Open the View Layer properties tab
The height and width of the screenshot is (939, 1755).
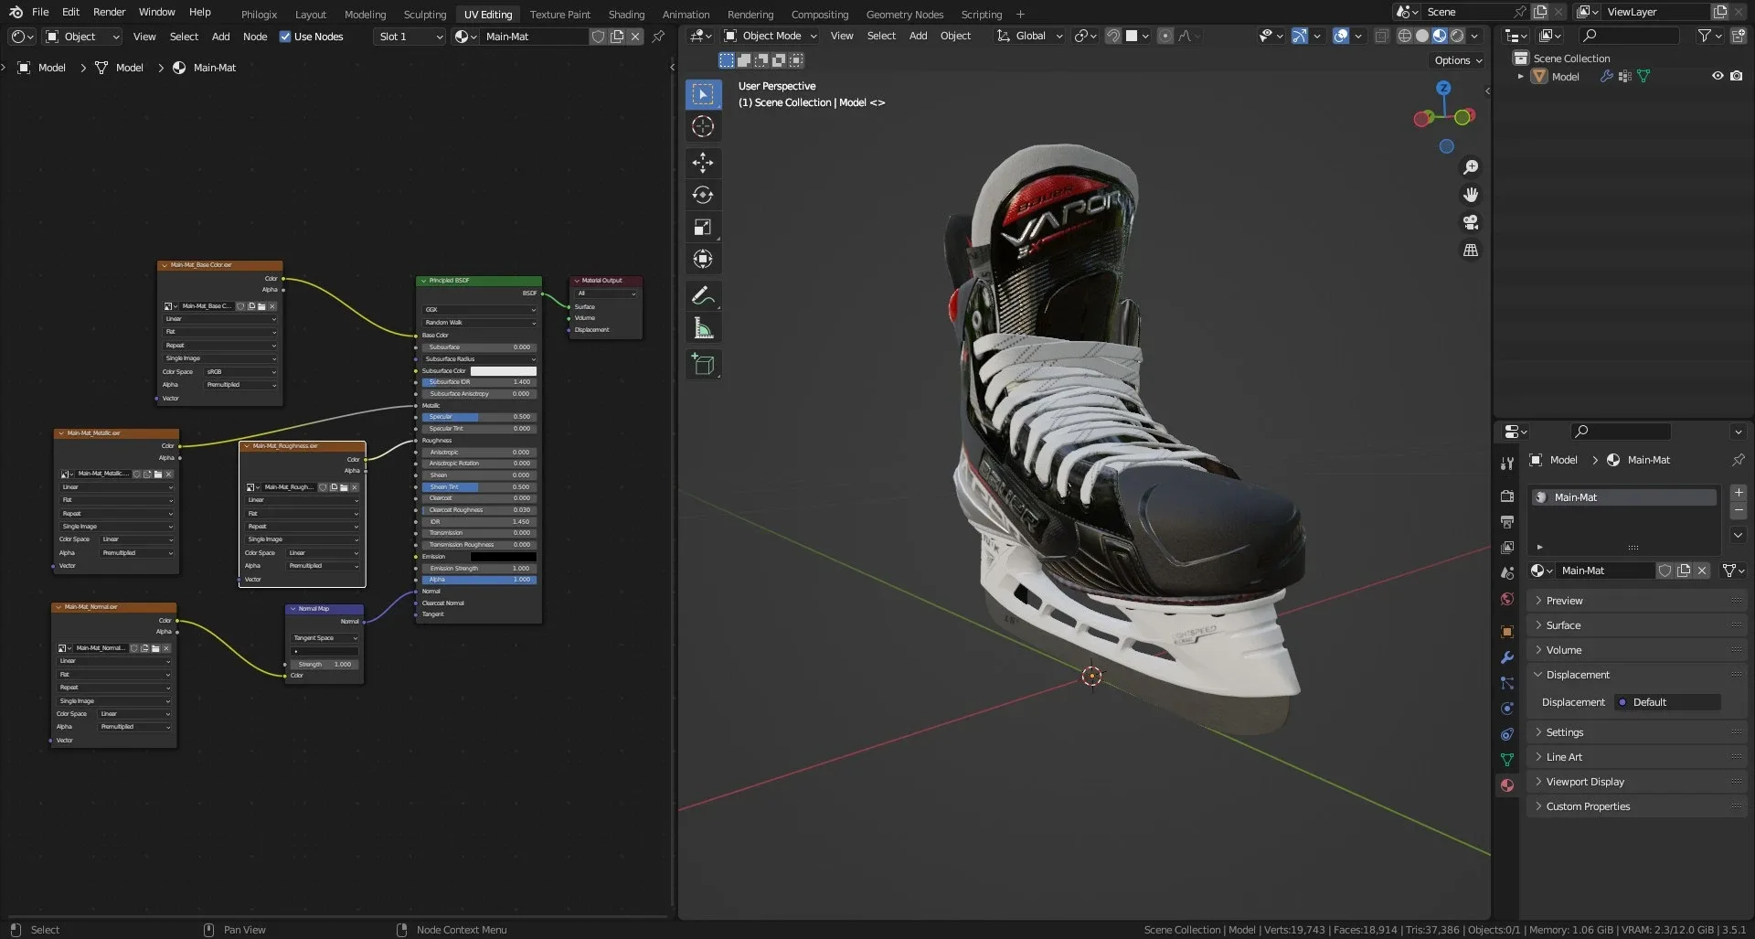[1507, 547]
